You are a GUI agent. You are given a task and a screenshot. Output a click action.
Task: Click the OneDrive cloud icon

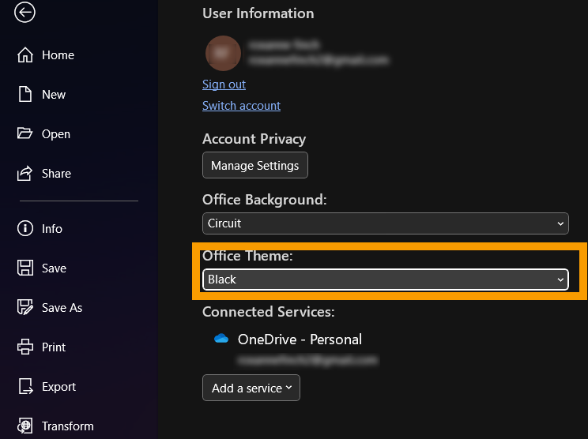(x=221, y=339)
